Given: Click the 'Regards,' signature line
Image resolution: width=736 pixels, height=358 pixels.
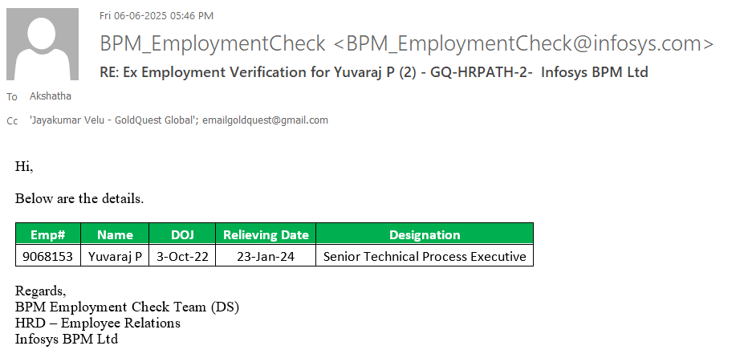Looking at the screenshot, I should (41, 291).
